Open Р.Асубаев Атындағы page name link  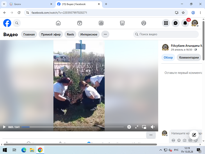[186, 46]
